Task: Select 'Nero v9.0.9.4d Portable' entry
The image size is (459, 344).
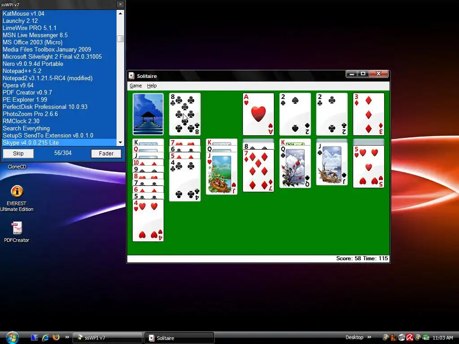Action: pos(59,64)
